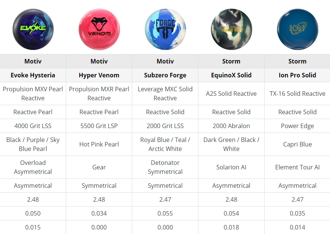Screen dimensions: 330x234
Task: Click the TX-16 Solid Reactive coverstock cell
Action: (x=297, y=94)
